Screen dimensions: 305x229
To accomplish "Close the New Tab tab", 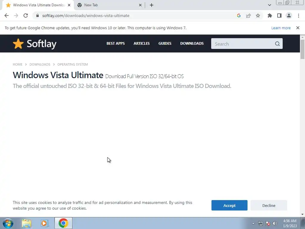I will (140, 5).
